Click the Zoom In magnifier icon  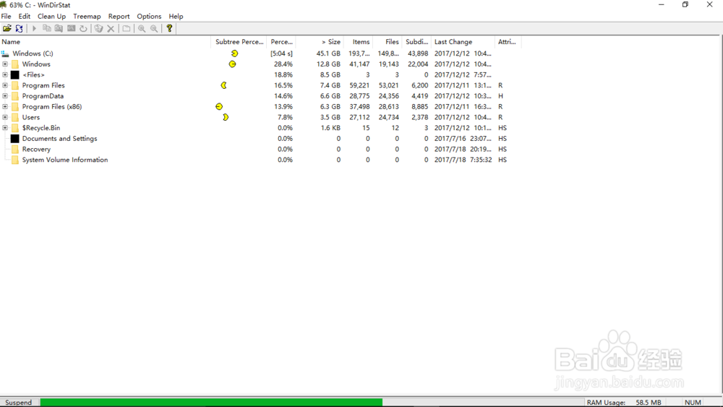click(x=142, y=29)
